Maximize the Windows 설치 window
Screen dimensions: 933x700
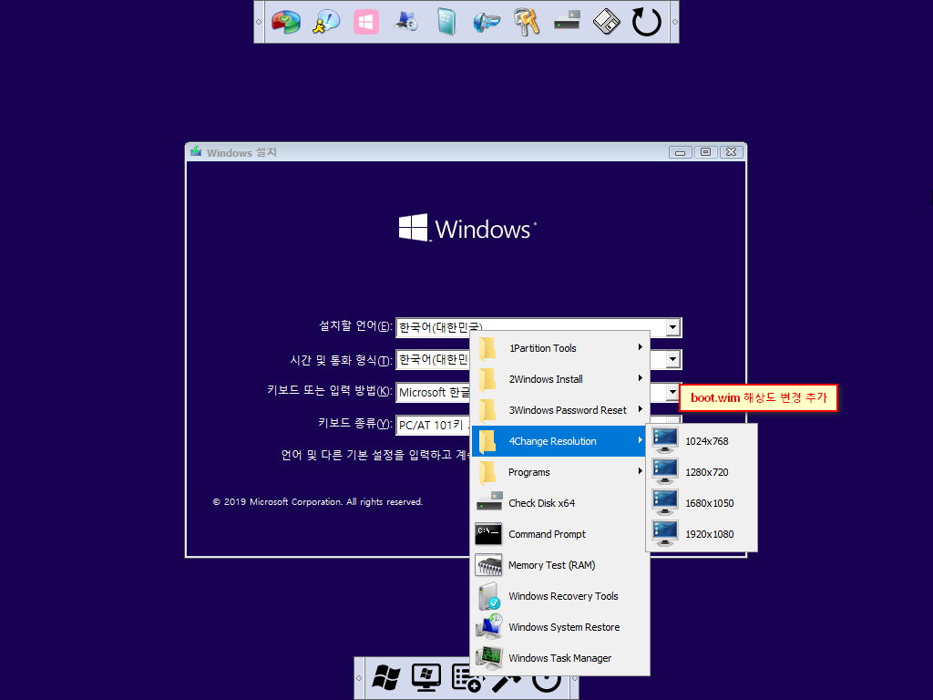[706, 152]
